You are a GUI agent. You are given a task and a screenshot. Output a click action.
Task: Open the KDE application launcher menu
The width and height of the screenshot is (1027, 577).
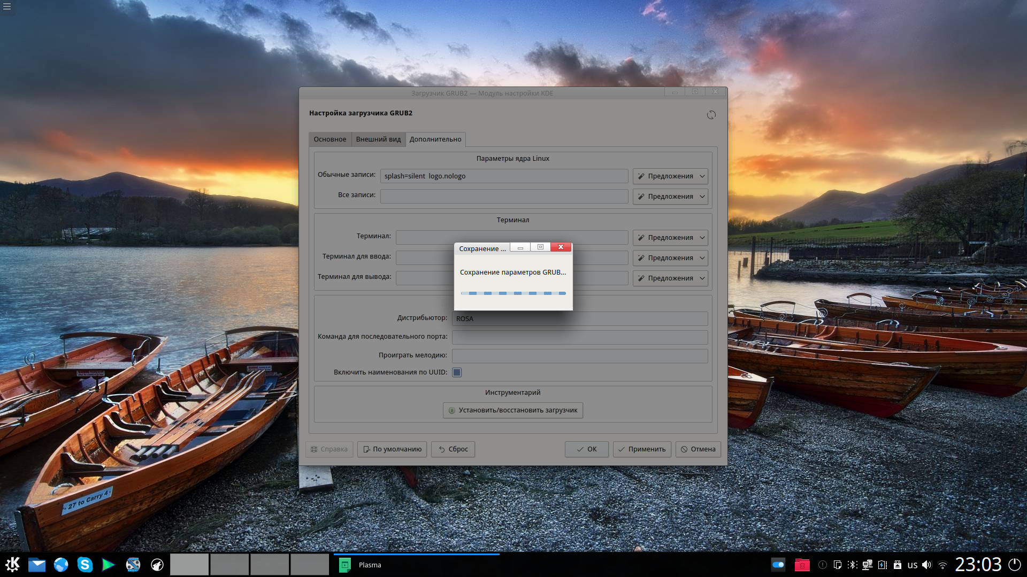[x=12, y=564]
